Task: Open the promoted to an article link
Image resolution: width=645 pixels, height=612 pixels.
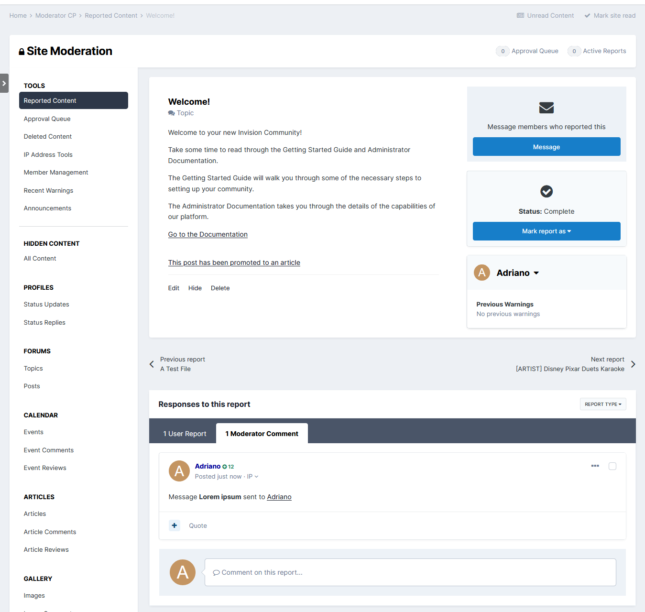Action: 234,262
